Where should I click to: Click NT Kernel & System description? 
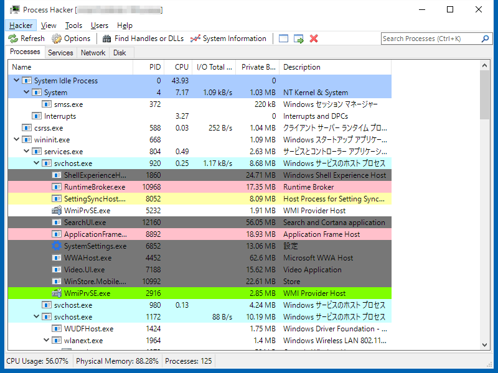316,92
